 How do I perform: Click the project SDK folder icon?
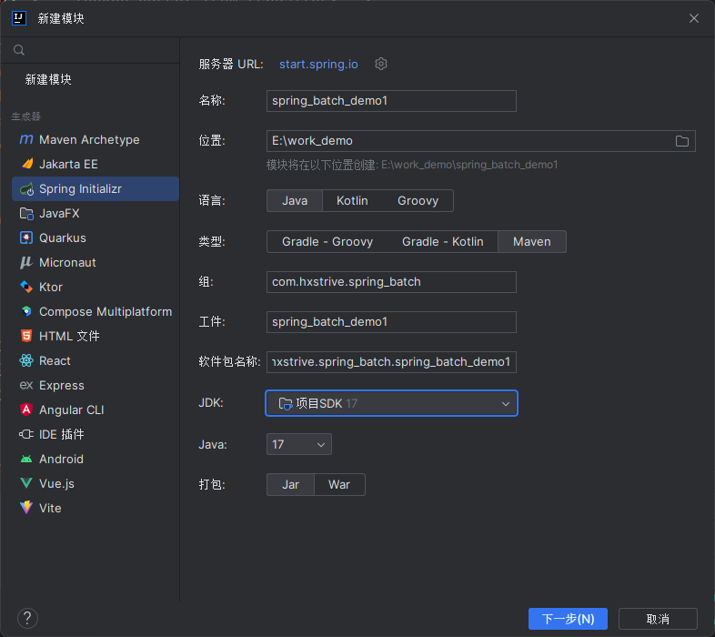click(286, 403)
